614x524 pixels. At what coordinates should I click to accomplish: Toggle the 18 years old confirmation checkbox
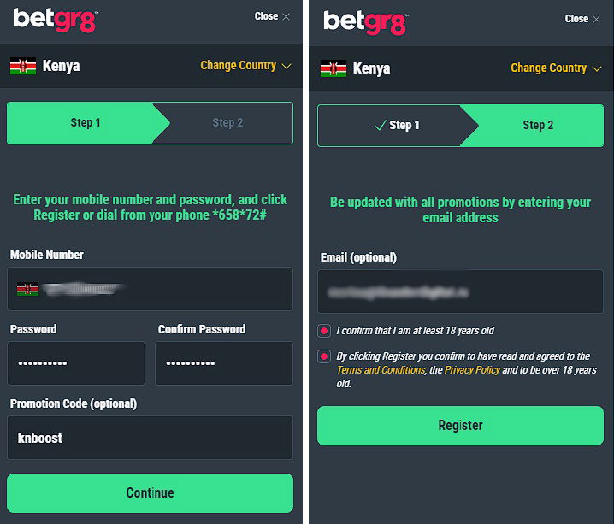pos(324,331)
